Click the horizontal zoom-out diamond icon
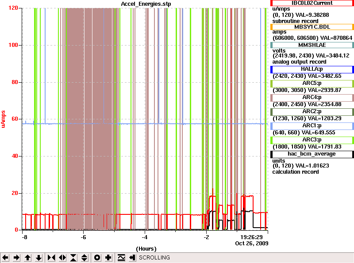 tap(62, 258)
